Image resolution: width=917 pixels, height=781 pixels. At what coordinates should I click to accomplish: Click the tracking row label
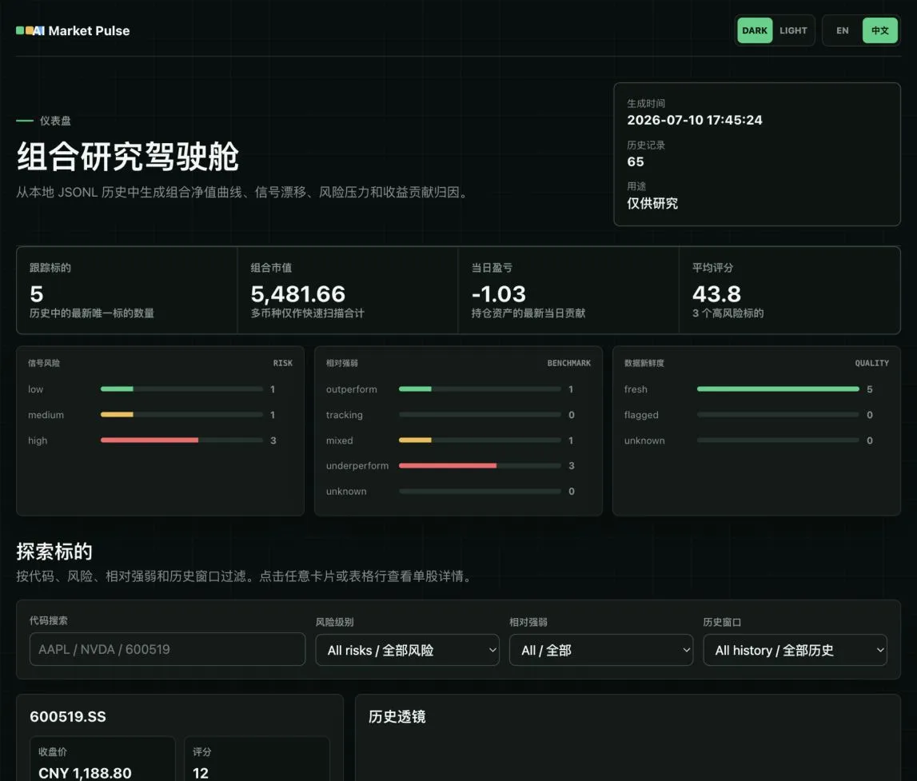click(344, 414)
